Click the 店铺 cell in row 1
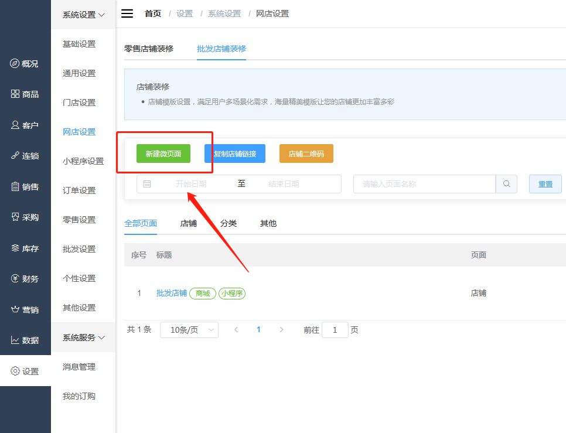 [478, 294]
